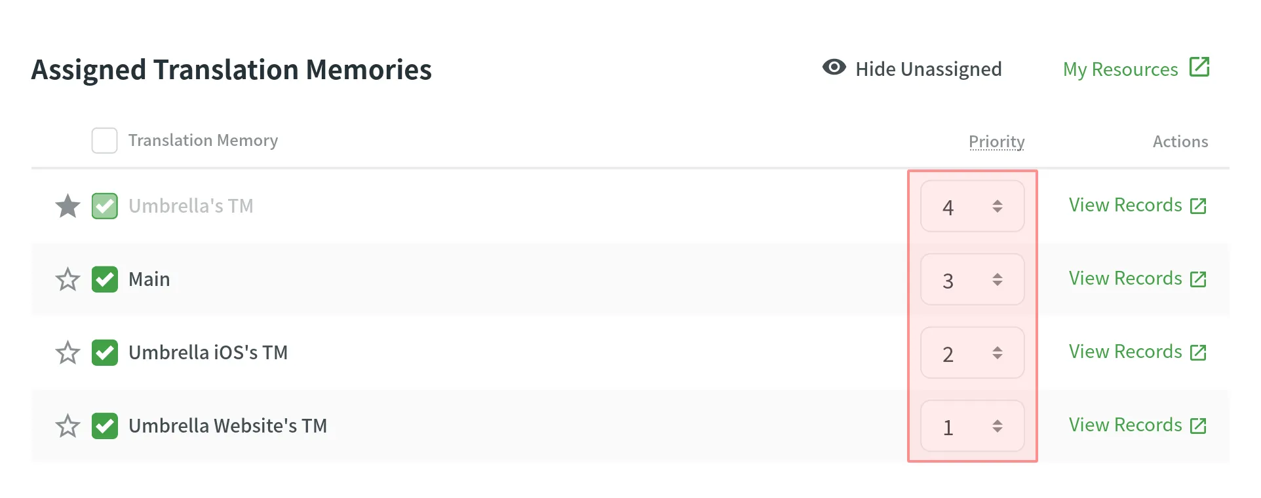1261x498 pixels.
Task: Open priority dropdown for Umbrella Website's TM
Action: [x=972, y=427]
